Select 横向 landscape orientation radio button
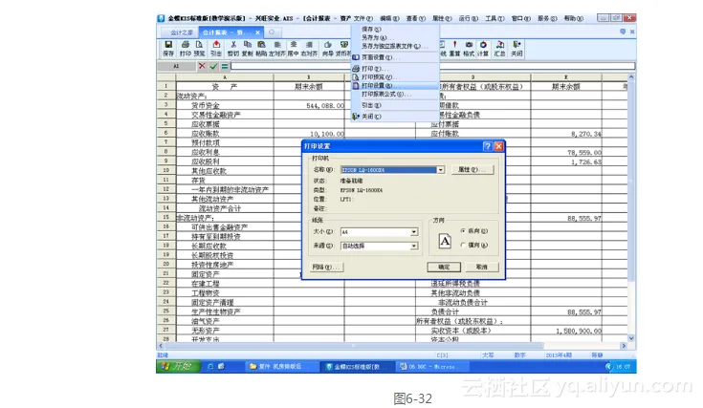 (x=463, y=245)
